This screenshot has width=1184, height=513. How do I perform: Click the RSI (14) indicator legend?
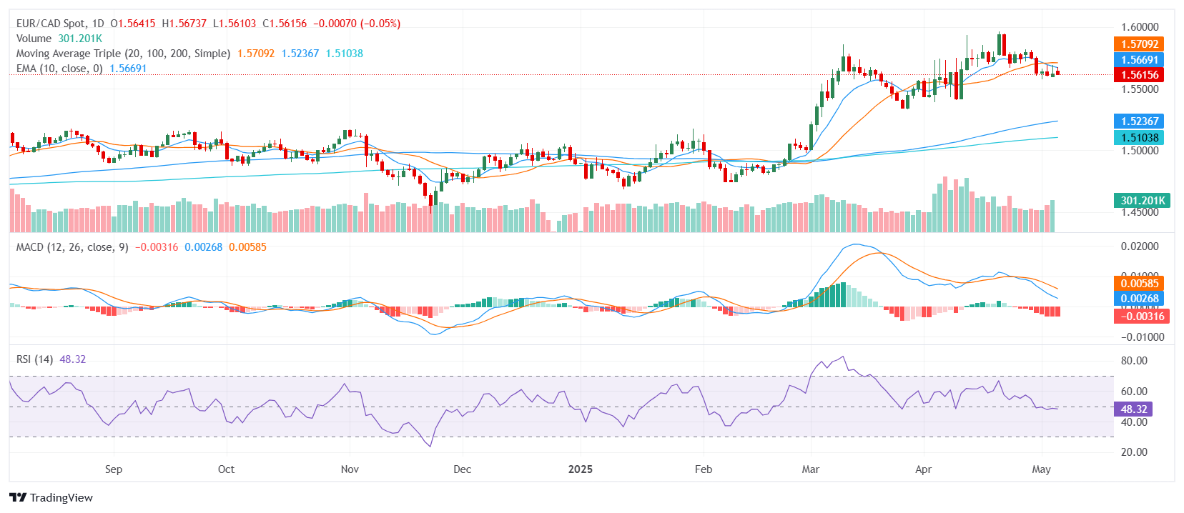(34, 359)
